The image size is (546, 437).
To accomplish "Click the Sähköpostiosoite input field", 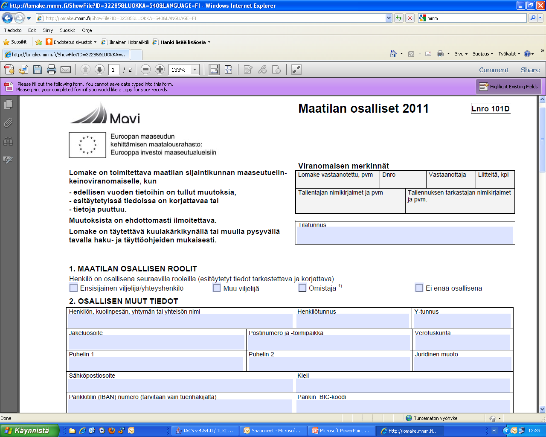I will point(180,385).
